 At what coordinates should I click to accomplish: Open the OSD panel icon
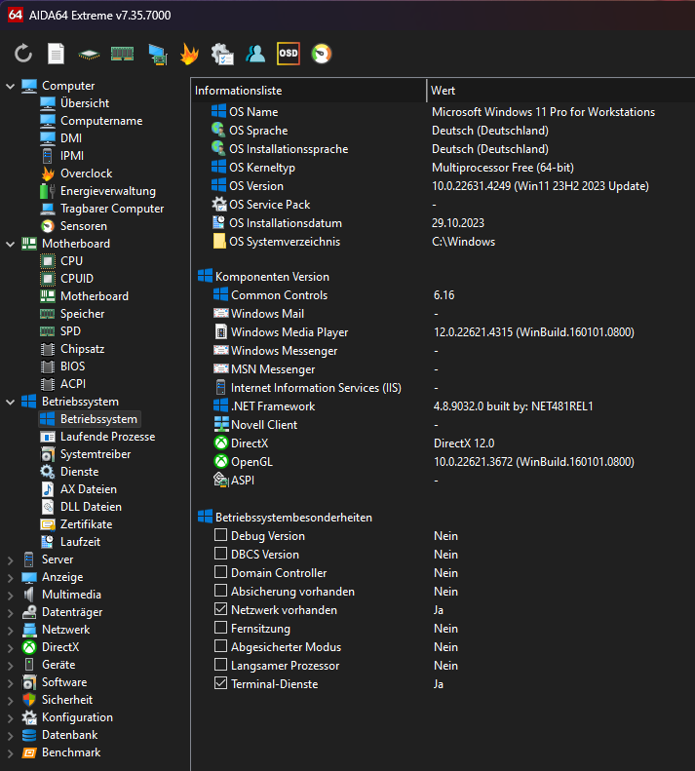click(x=289, y=53)
